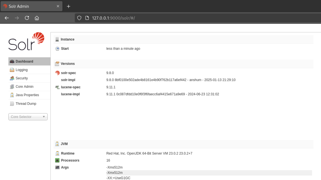Reload the current page
Viewport: 321px width, 180px height.
coord(27,18)
